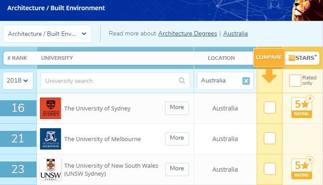Enable the Rated only checkbox
The width and height of the screenshot is (323, 185).
tap(295, 80)
